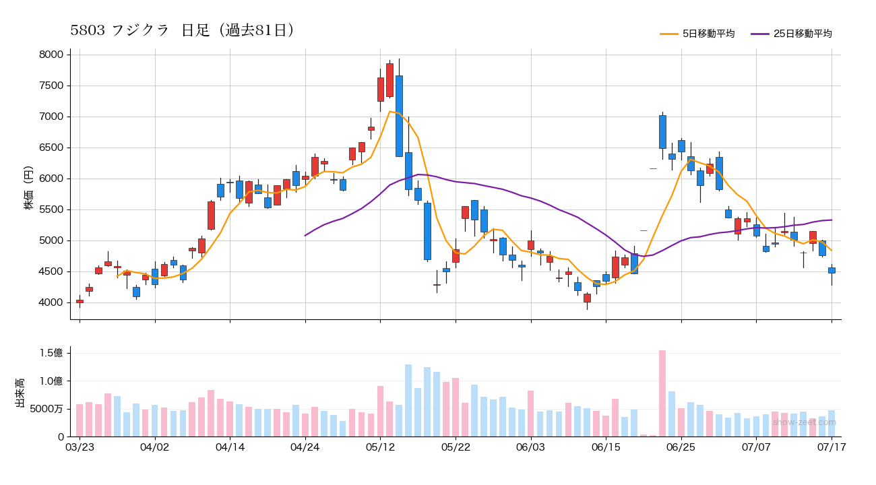Click the last blue candlestick at 07/17
This screenshot has height=485, width=876.
pyautogui.click(x=832, y=270)
